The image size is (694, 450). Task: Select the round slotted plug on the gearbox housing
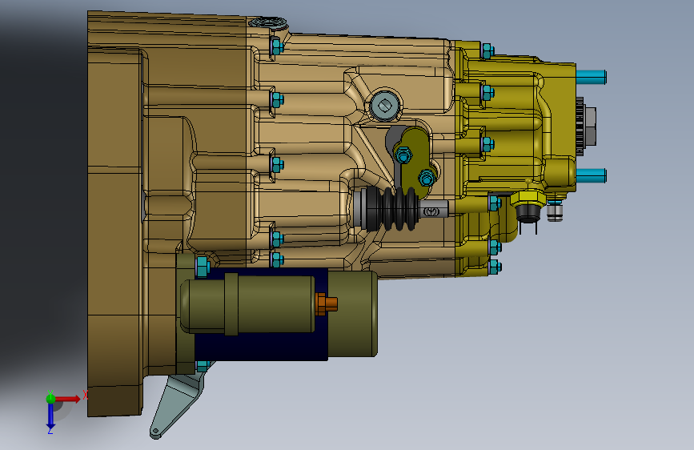pyautogui.click(x=384, y=106)
